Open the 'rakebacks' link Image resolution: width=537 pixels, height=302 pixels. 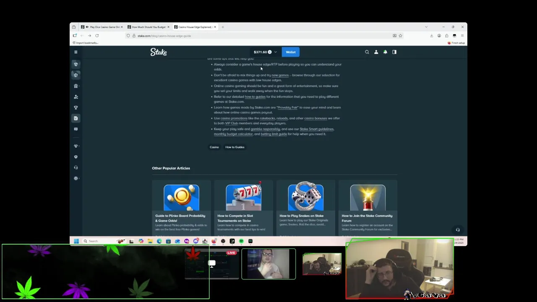pos(267,118)
